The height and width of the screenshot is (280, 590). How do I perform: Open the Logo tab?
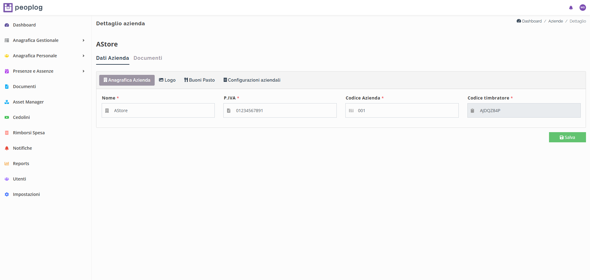167,80
